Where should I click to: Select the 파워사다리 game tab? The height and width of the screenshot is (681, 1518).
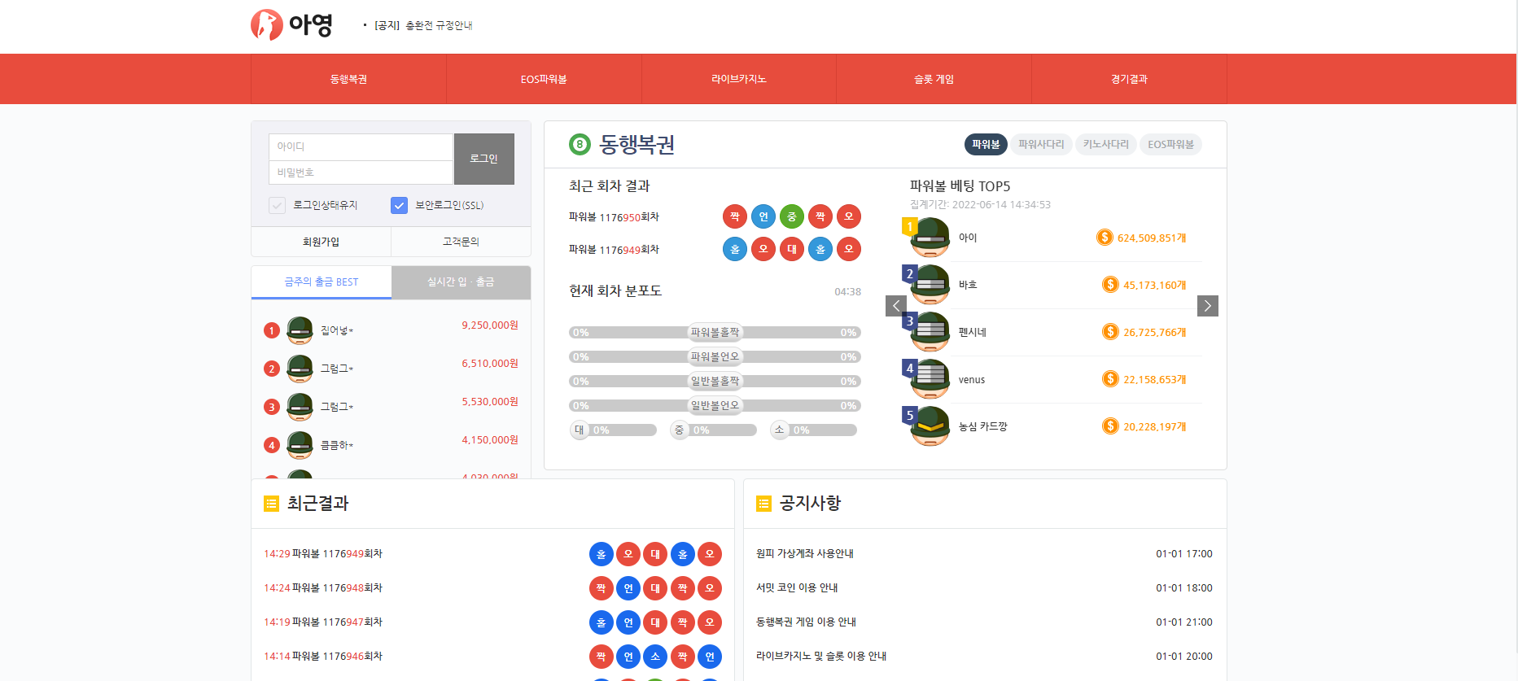click(x=1041, y=144)
